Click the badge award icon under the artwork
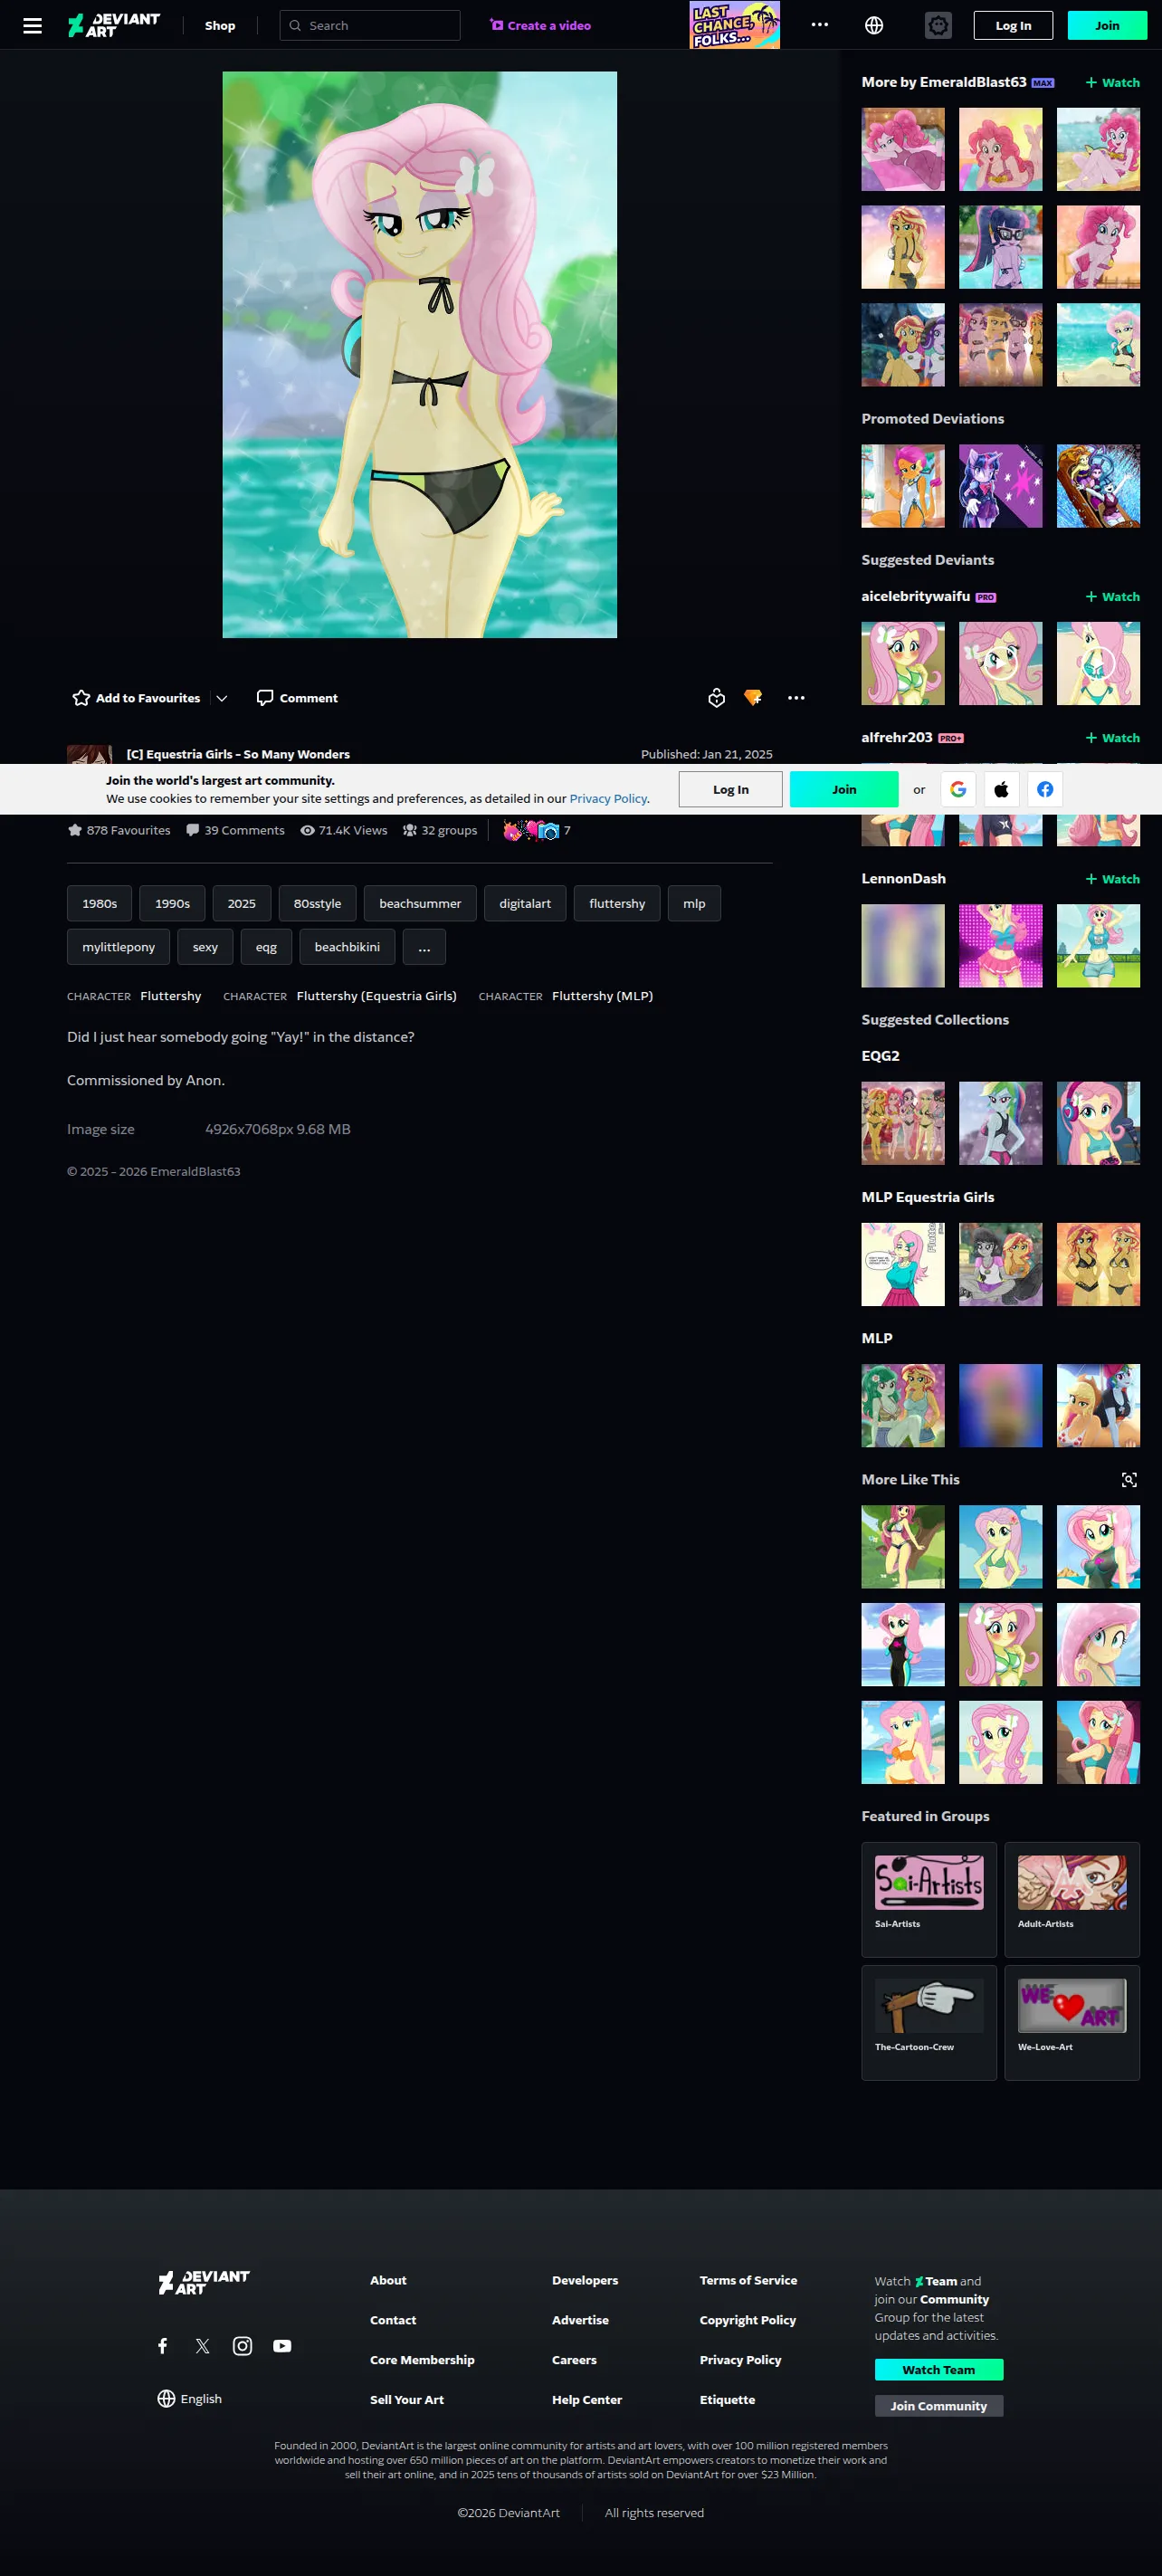The width and height of the screenshot is (1162, 2576). click(x=716, y=698)
